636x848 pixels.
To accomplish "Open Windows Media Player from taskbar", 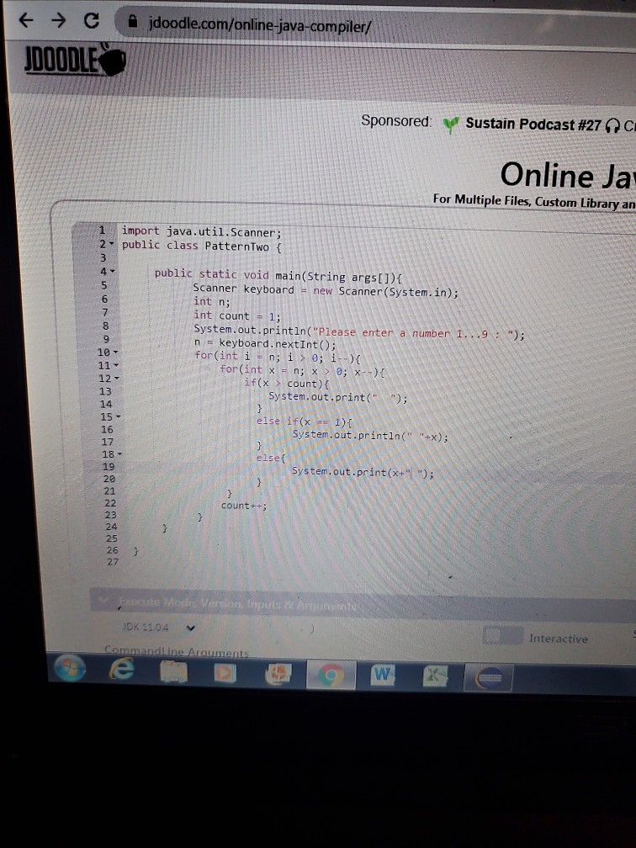I will tap(225, 673).
